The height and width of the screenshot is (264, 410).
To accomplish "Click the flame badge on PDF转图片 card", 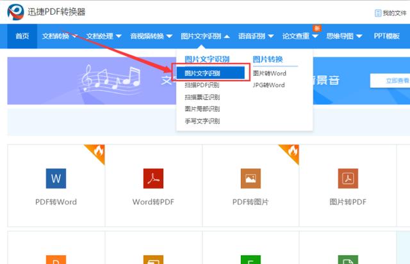I will [291, 152].
